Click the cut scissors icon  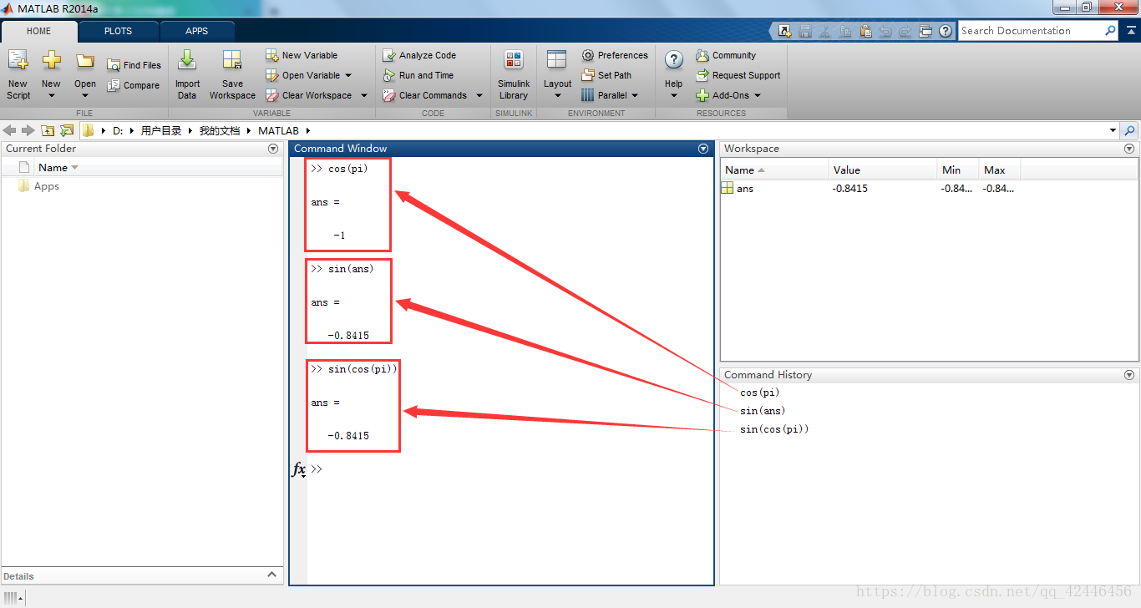coord(825,31)
